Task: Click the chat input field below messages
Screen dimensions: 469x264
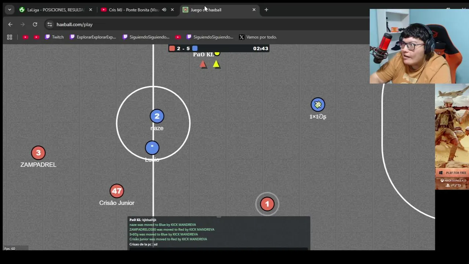Action: pyautogui.click(x=219, y=249)
